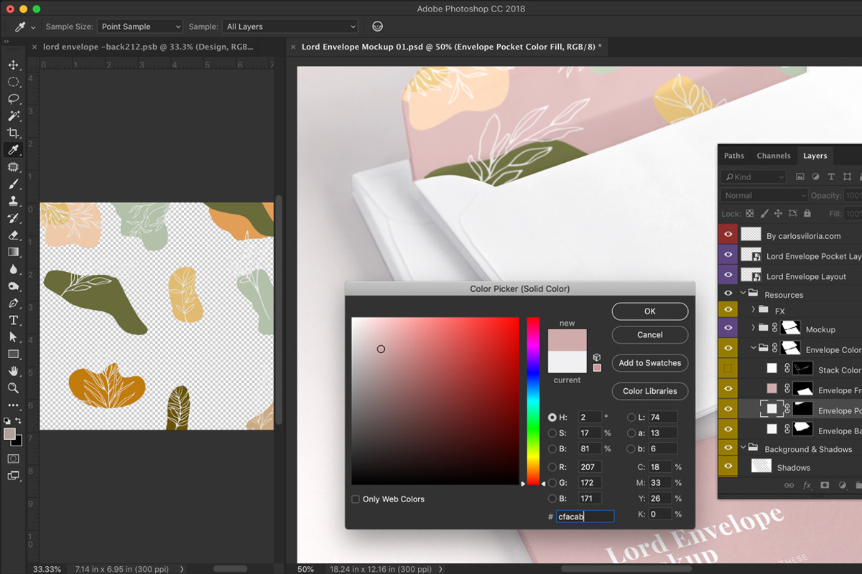Toggle Quick Mask mode icon
862x574 pixels.
point(13,458)
